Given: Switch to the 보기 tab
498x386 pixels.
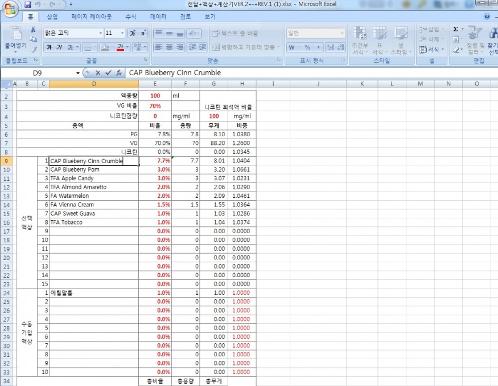Looking at the screenshot, I should [x=210, y=17].
